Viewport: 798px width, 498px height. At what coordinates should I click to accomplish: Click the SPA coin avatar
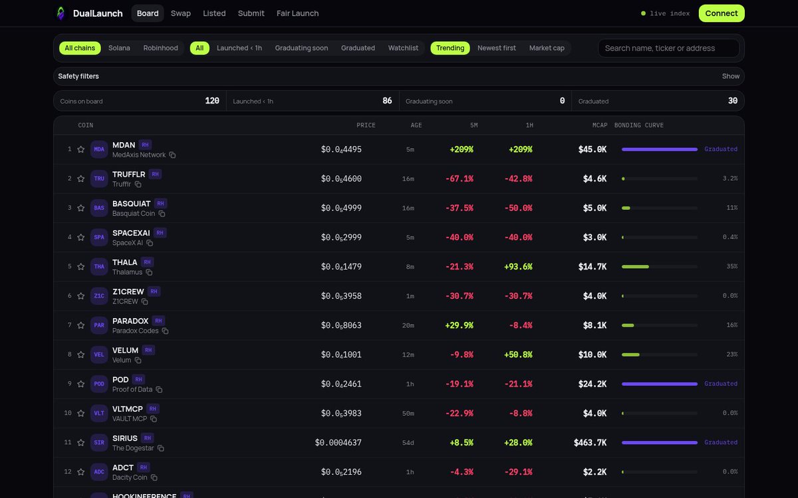[99, 237]
